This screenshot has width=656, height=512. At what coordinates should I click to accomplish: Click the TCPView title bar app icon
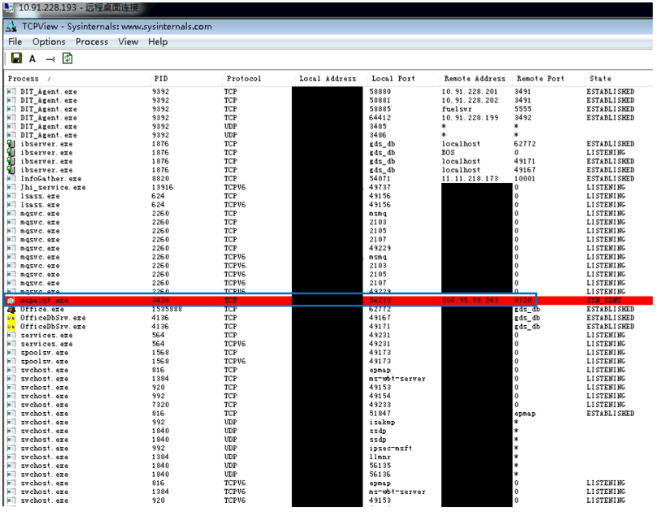pyautogui.click(x=11, y=26)
